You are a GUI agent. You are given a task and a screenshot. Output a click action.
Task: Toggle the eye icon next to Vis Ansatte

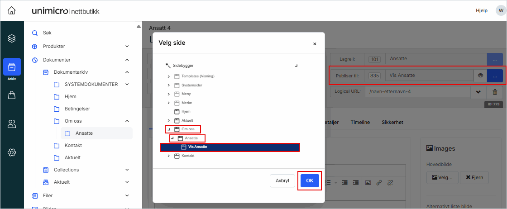coord(480,76)
